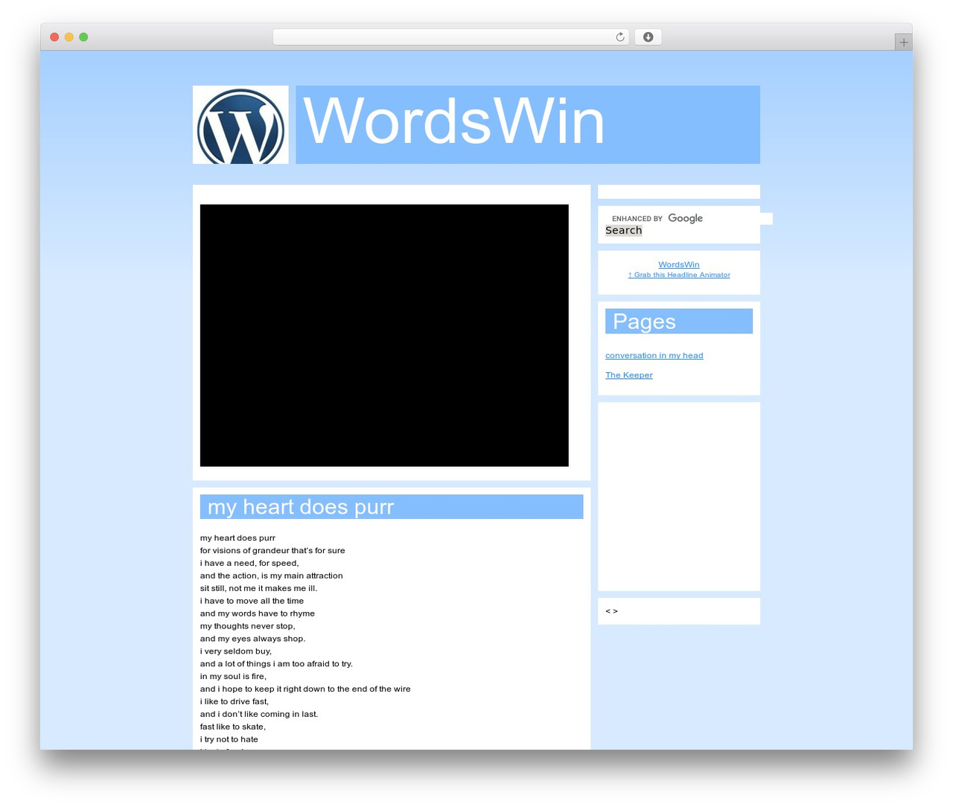This screenshot has width=953, height=807.
Task: Click the WordsWin site title
Action: click(x=454, y=122)
